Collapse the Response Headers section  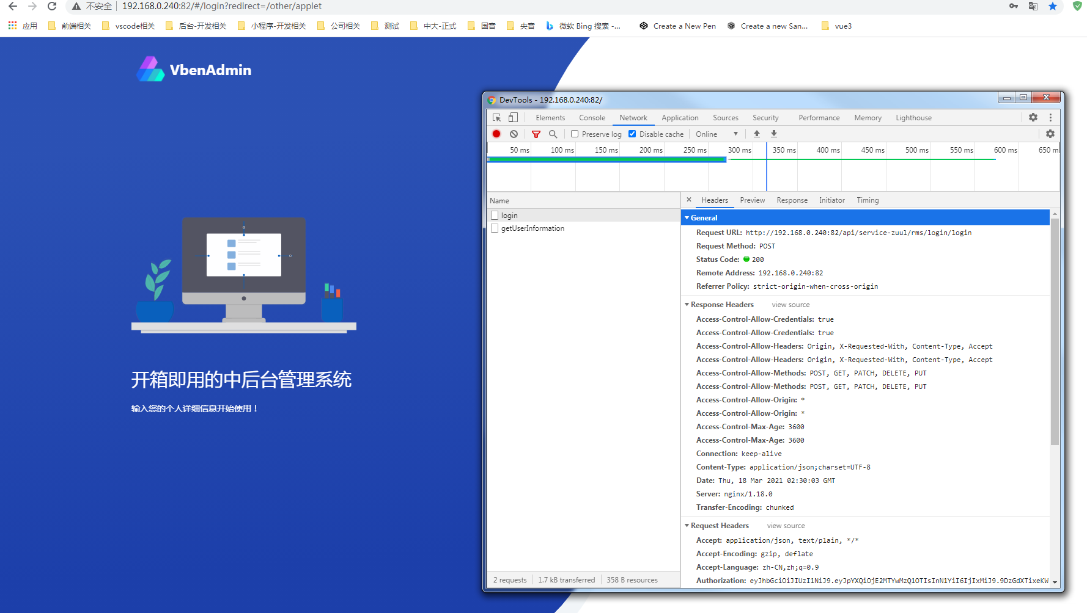point(687,304)
